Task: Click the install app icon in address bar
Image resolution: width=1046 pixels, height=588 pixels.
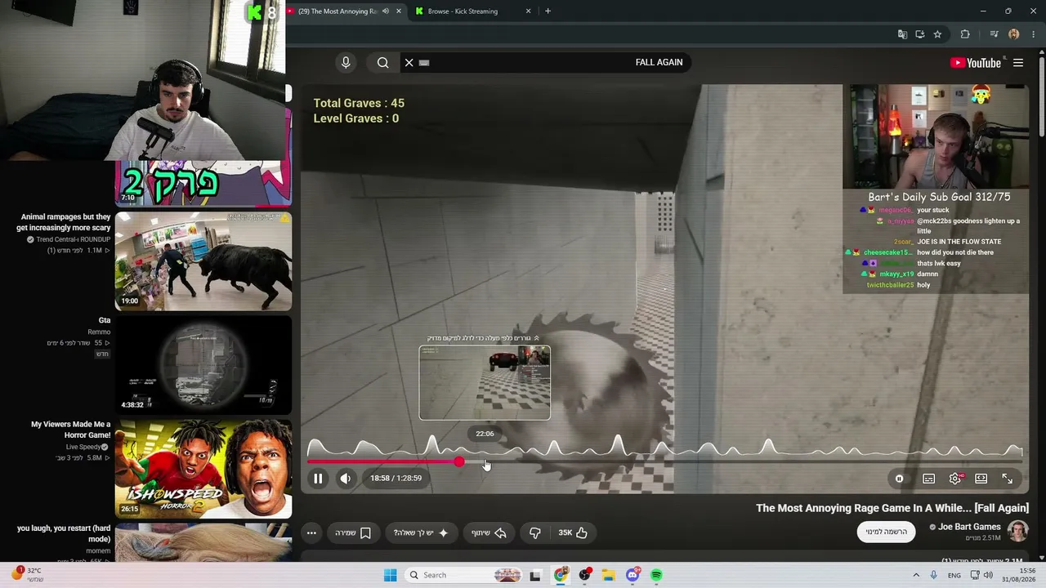Action: [x=919, y=34]
